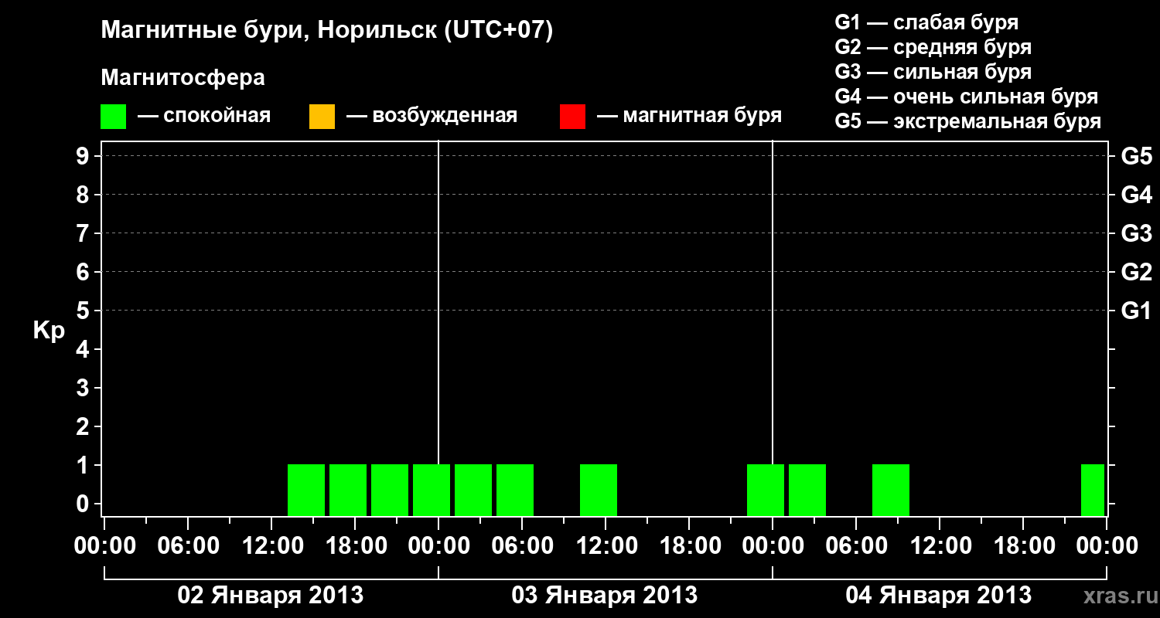
Task: Click the 12:00 time label for 04 Января
Action: pos(940,545)
